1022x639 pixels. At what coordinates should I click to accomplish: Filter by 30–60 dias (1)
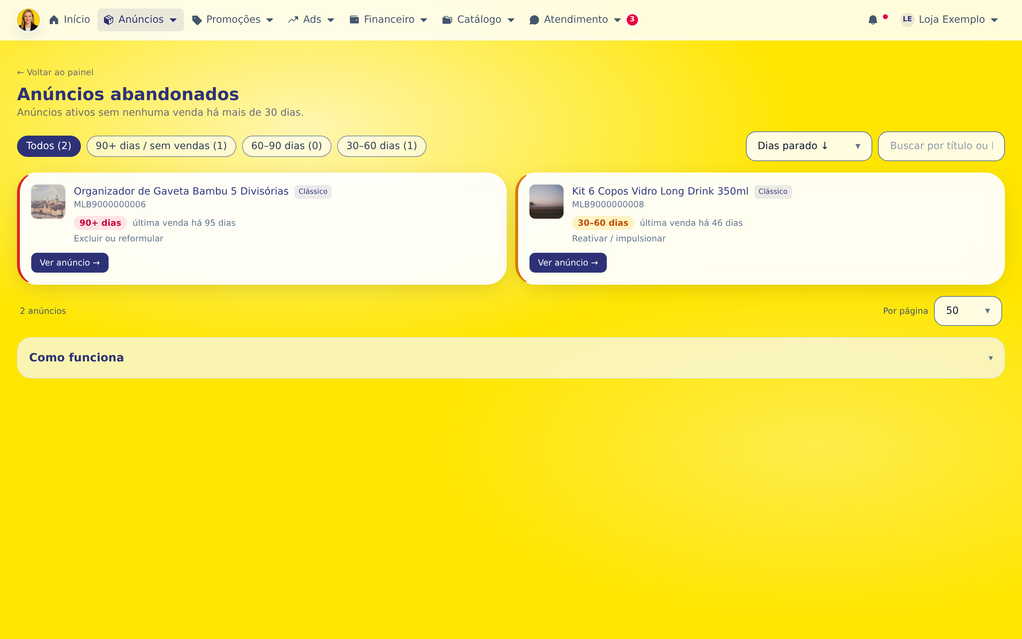point(381,146)
